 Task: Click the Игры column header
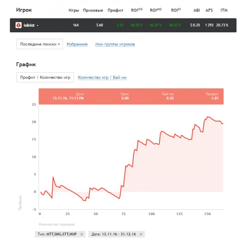[x=74, y=10]
